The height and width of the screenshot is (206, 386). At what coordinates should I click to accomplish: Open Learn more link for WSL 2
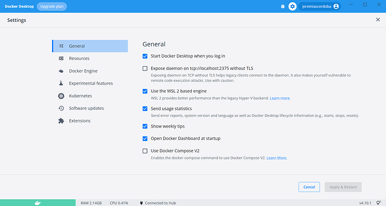click(280, 98)
